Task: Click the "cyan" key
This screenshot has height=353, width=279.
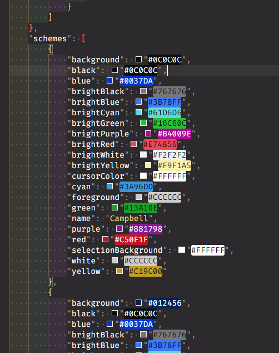Action: (81, 187)
